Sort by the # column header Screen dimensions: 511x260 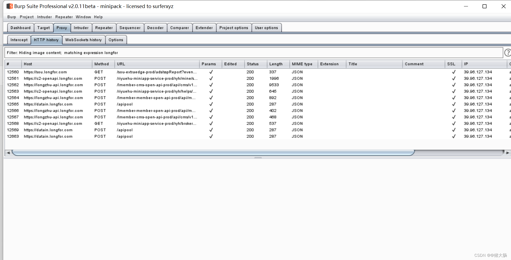click(13, 64)
